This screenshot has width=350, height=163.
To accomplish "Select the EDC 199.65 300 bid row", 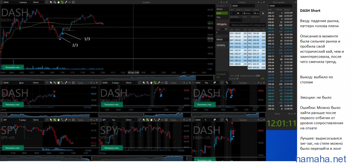I will click(238, 34).
